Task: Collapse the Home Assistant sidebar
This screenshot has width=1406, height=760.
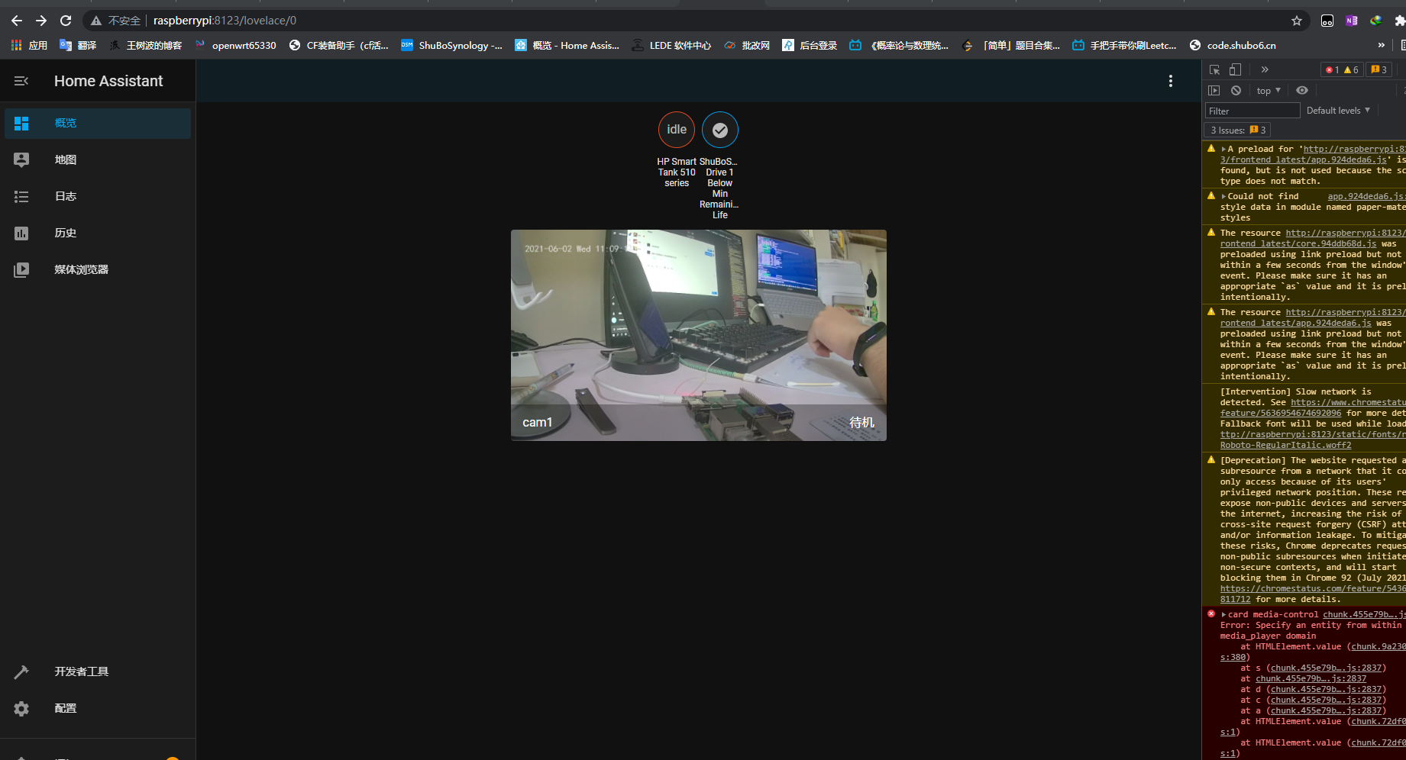Action: click(21, 80)
